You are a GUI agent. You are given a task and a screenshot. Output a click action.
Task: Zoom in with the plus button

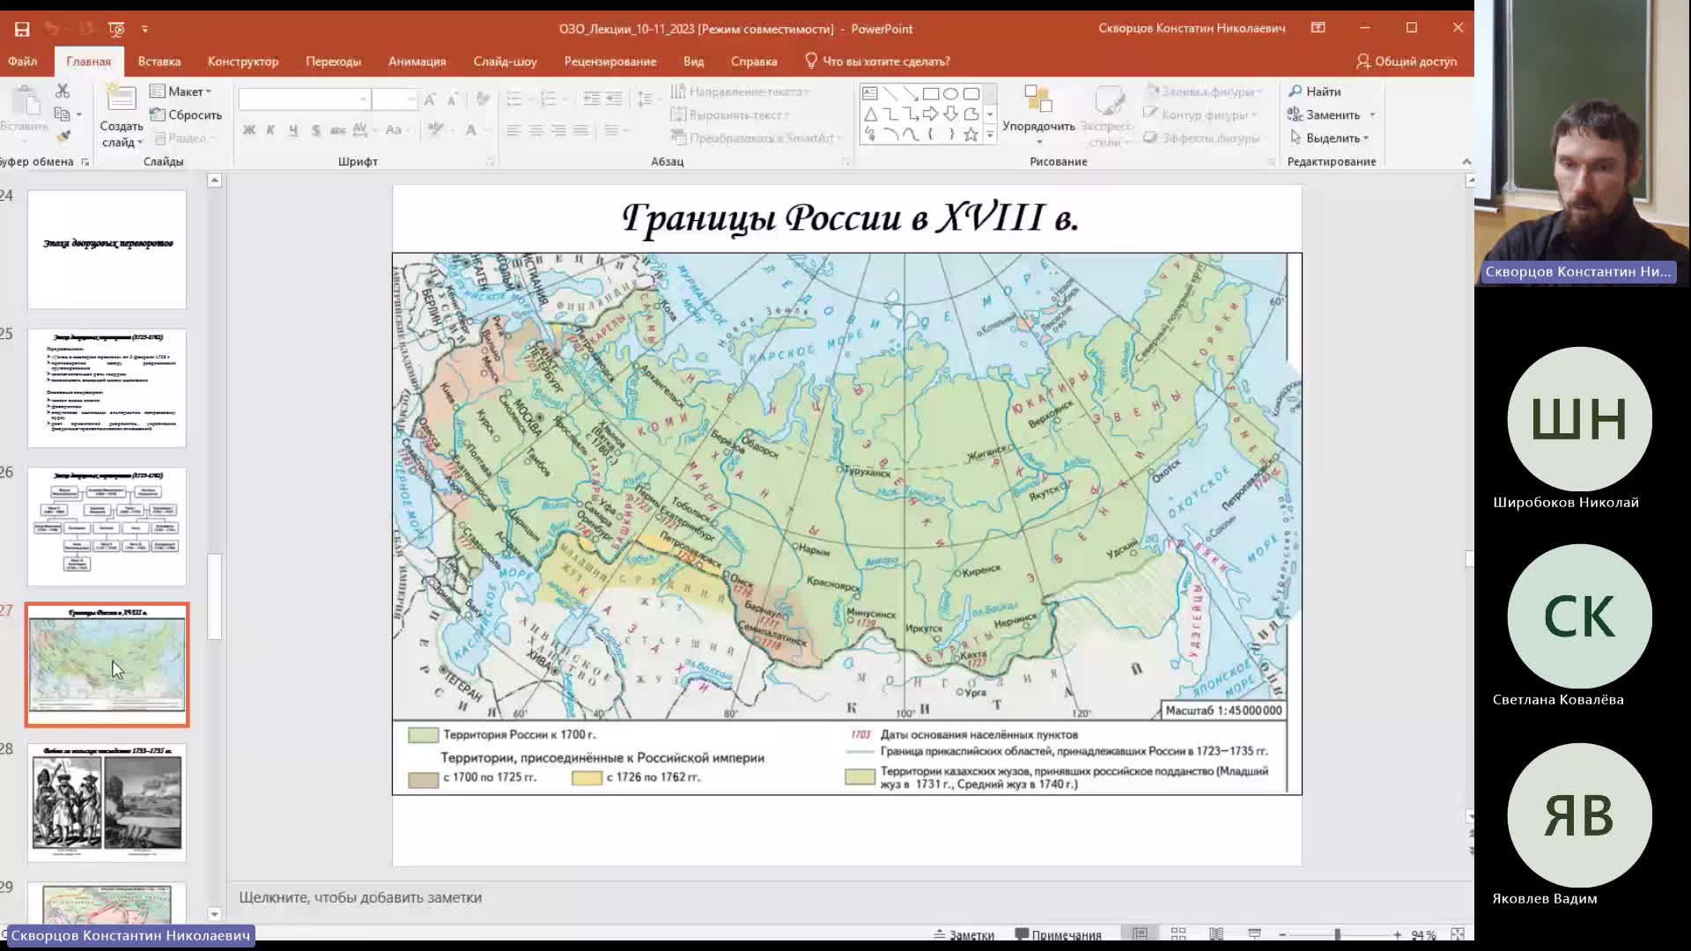(x=1398, y=935)
